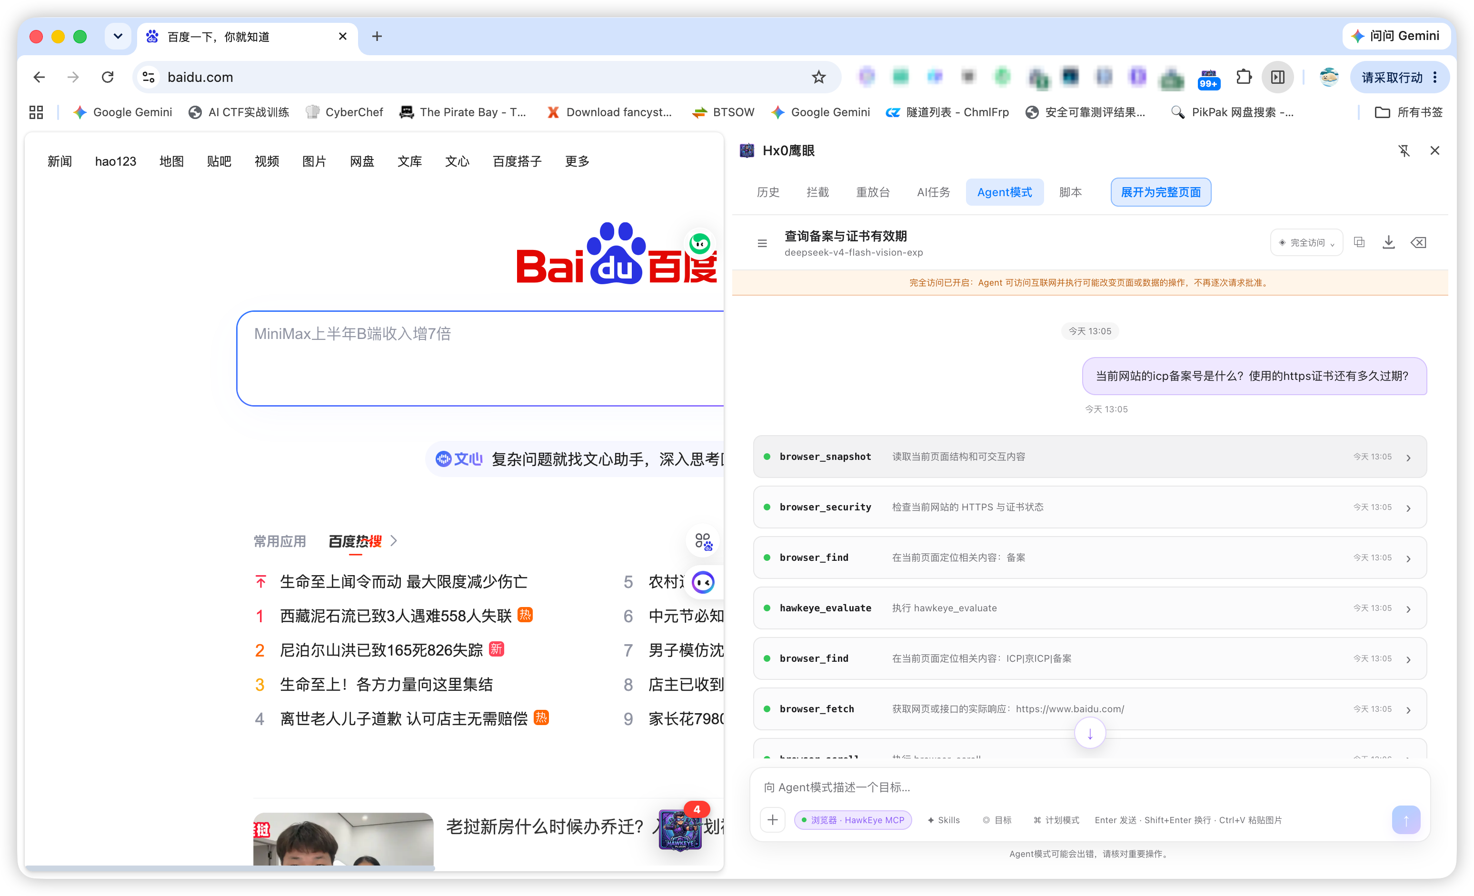Jump to latest message with down arrow
The image size is (1474, 896).
point(1090,733)
